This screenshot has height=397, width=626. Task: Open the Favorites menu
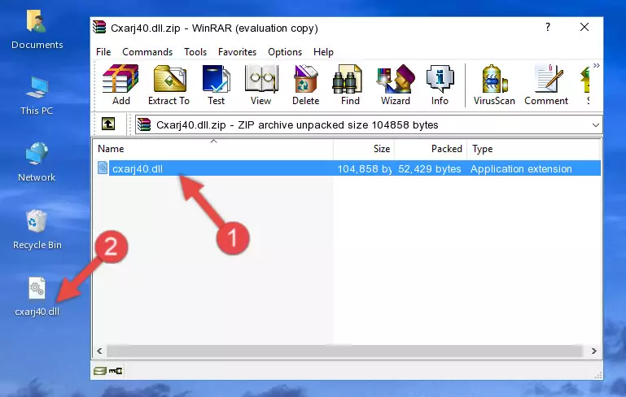pyautogui.click(x=237, y=52)
